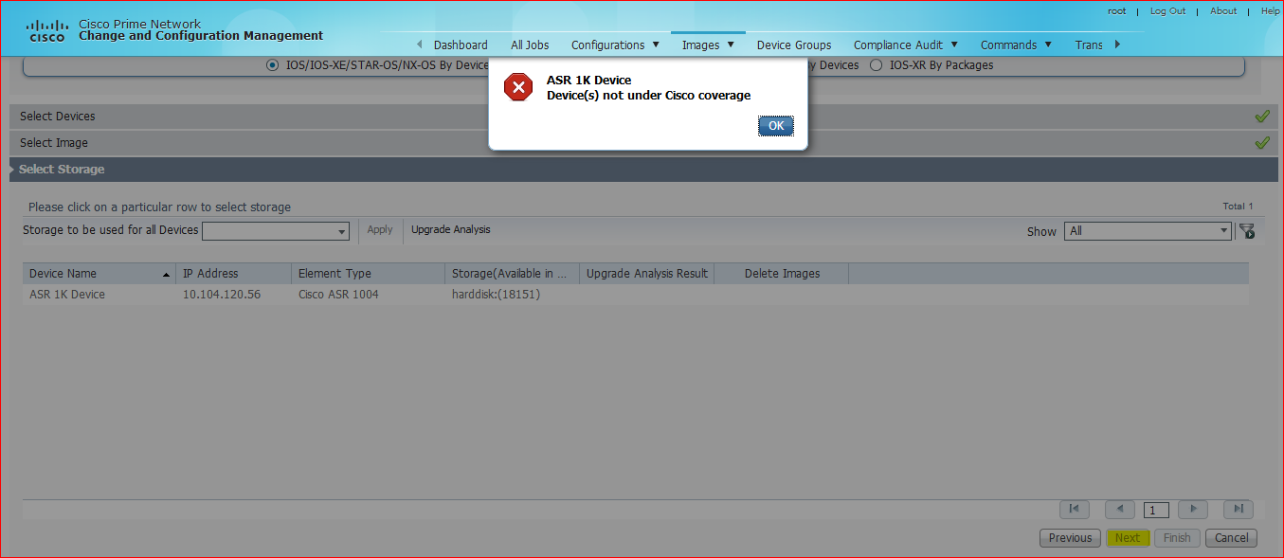The image size is (1284, 558).
Task: Open the Commands menu
Action: coord(1016,45)
